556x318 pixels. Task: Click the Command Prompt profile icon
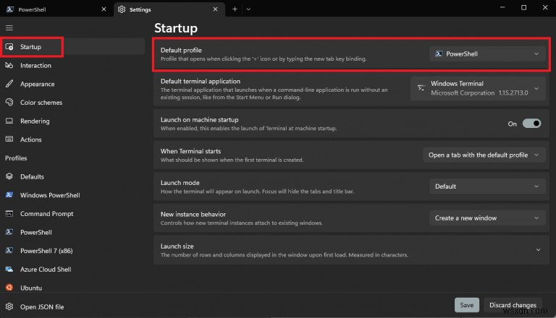coord(9,213)
